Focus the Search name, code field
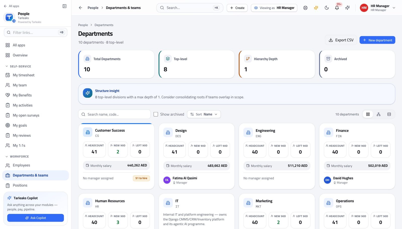 (x=114, y=114)
